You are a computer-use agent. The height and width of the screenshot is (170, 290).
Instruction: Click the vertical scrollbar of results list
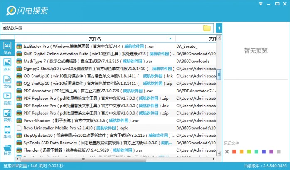[219, 75]
